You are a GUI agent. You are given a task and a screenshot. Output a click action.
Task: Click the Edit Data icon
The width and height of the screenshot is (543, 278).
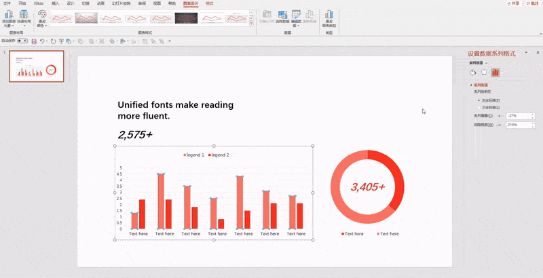296,14
